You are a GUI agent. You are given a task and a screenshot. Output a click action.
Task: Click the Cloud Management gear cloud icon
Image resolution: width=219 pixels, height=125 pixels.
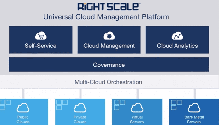(109, 35)
